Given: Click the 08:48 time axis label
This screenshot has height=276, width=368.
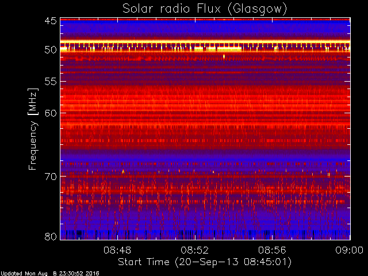Looking at the screenshot, I should pyautogui.click(x=117, y=250).
